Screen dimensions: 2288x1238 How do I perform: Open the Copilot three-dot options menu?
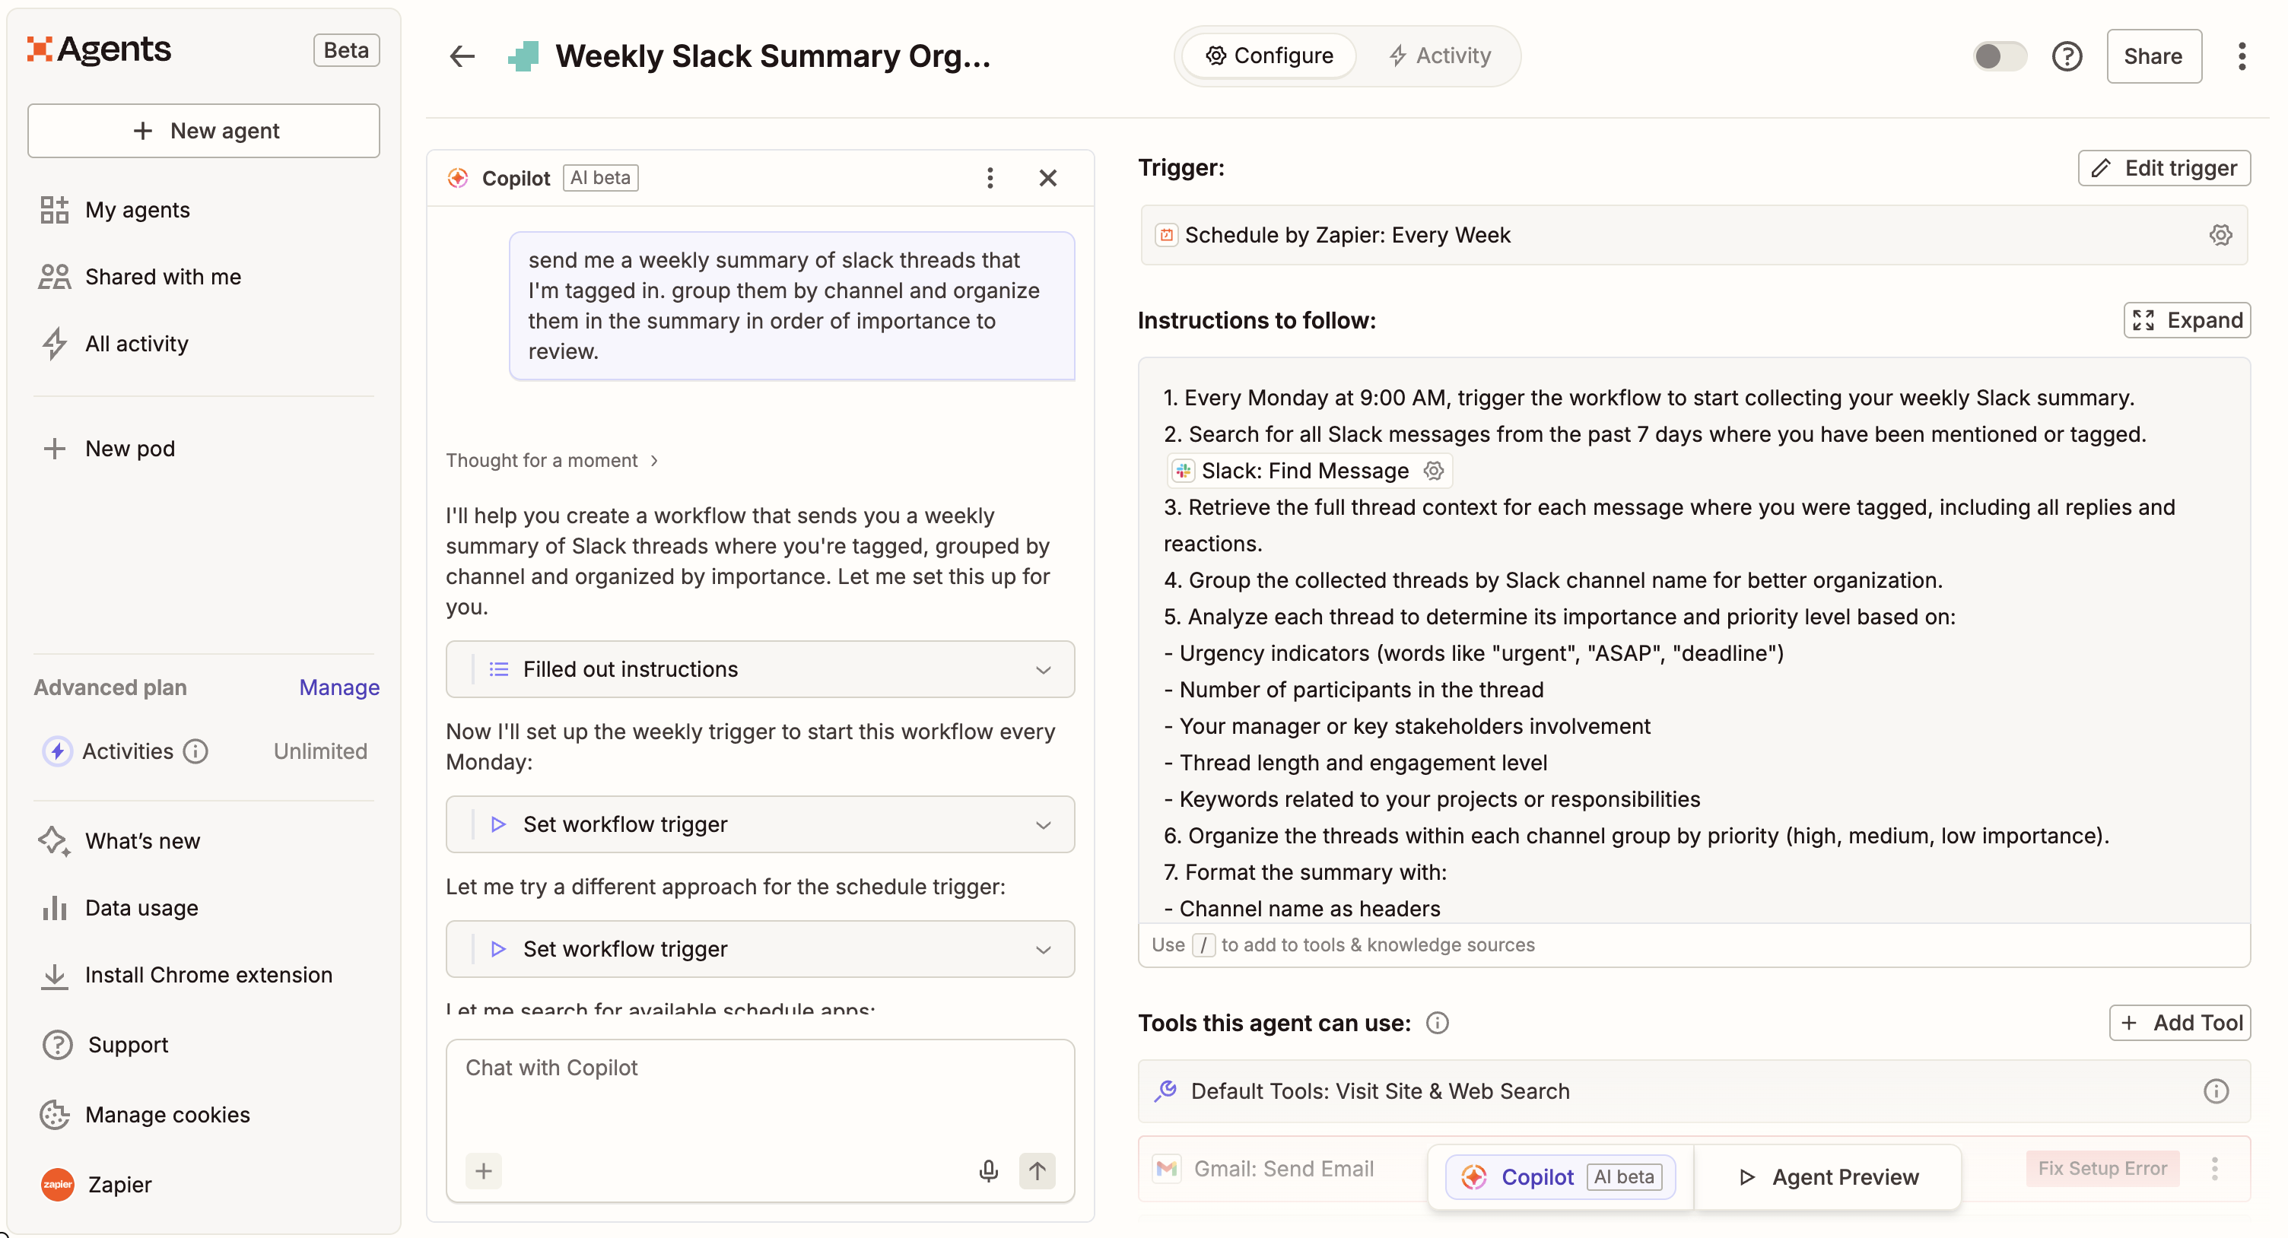[x=990, y=178]
